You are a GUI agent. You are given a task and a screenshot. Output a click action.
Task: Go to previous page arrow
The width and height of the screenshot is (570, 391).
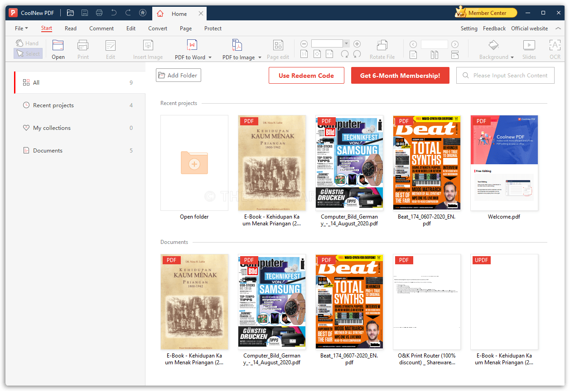coord(413,44)
